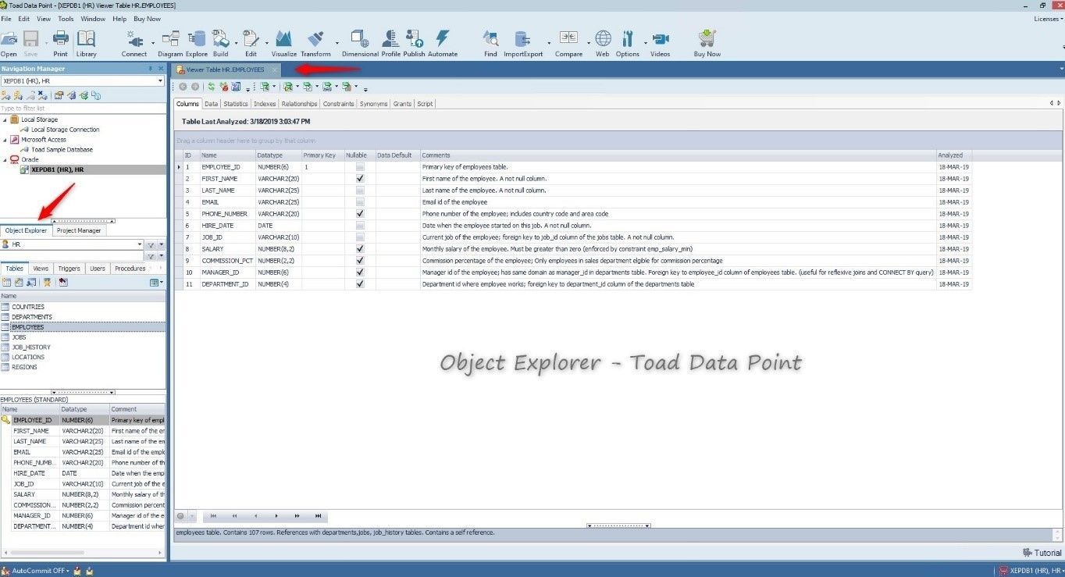Image resolution: width=1065 pixels, height=577 pixels.
Task: Click the Print icon
Action: [x=60, y=39]
